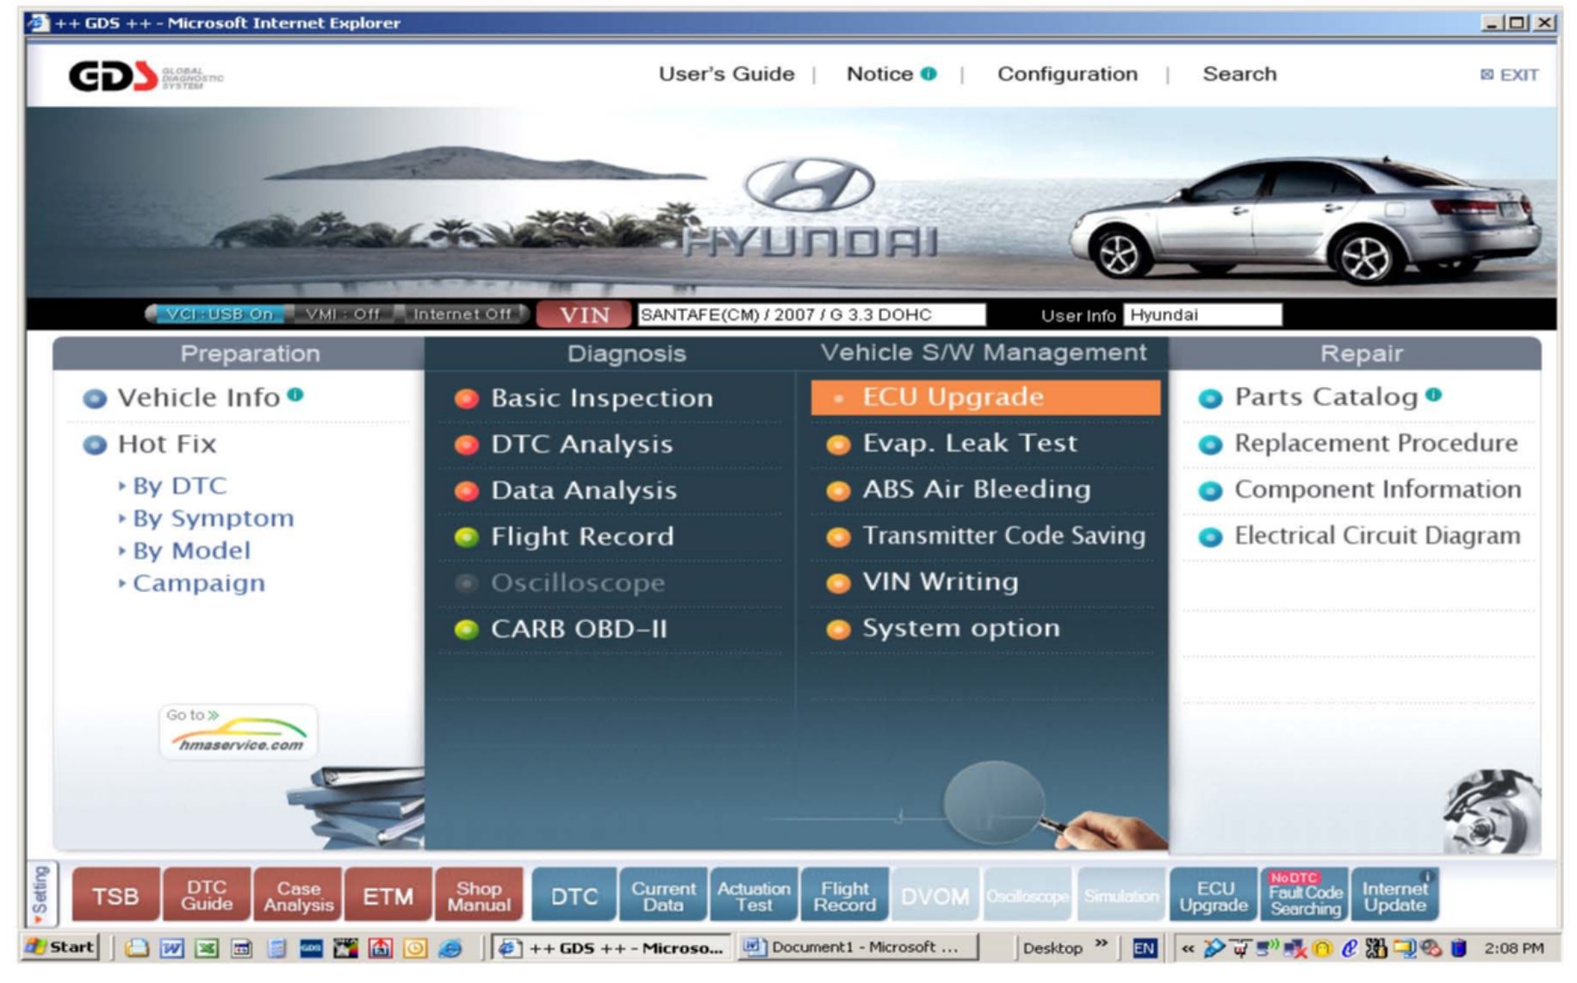Open the Configuration menu
Screen dimensions: 1577x983
point(1066,74)
